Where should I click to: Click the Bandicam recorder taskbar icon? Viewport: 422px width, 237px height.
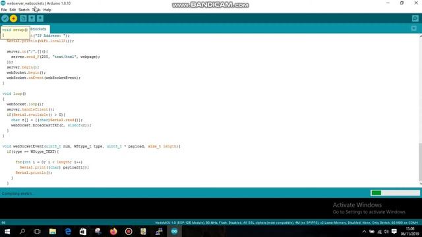click(129, 231)
